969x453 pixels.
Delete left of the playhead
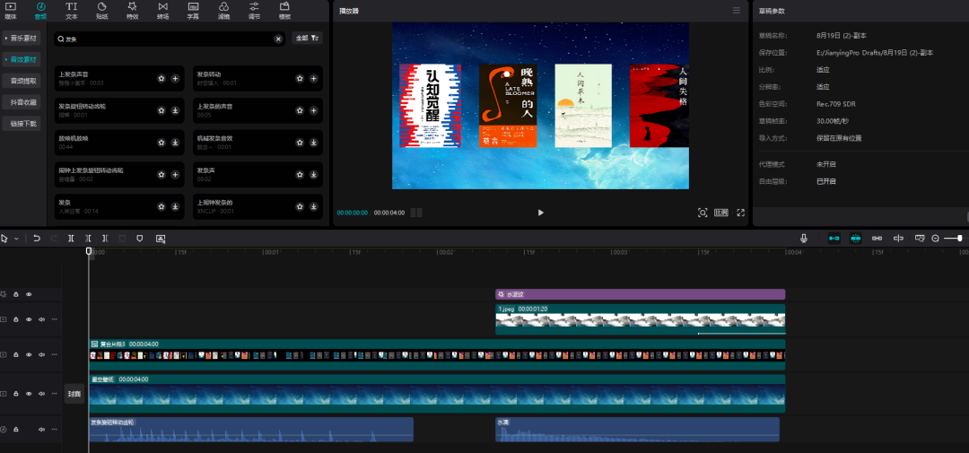pos(88,239)
